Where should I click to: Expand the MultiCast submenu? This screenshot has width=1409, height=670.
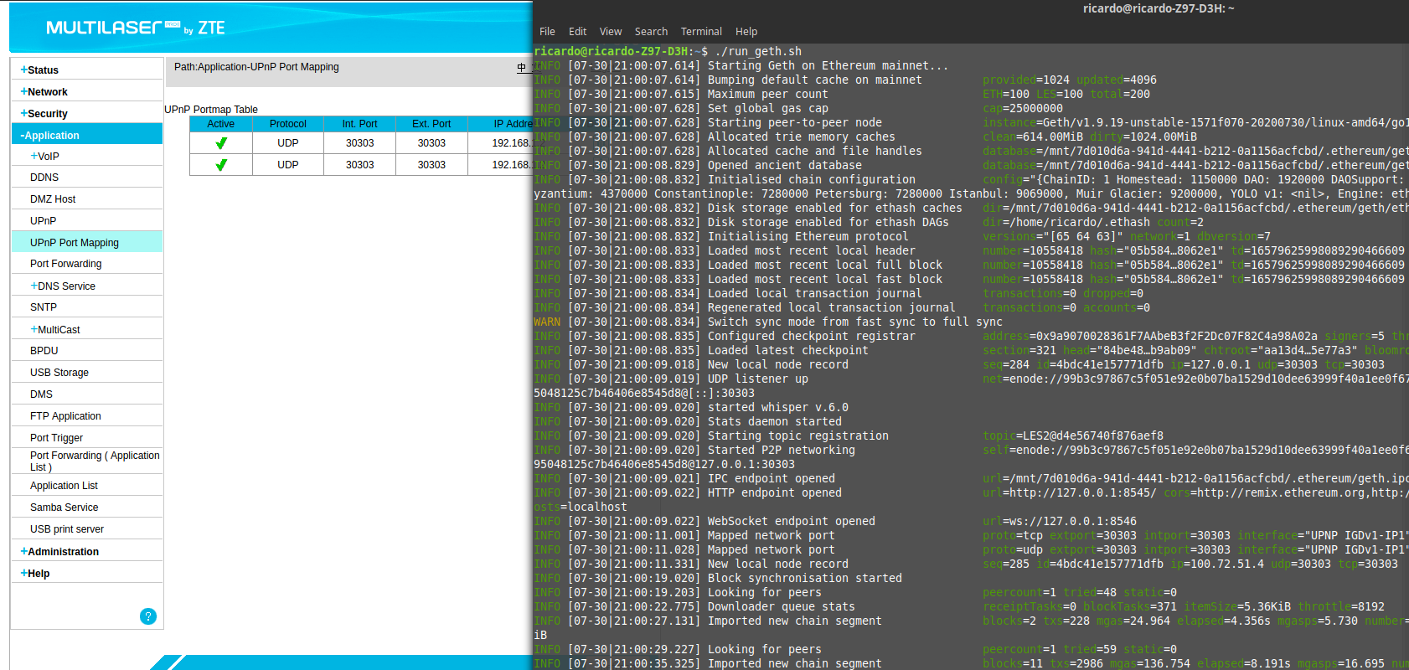coord(55,329)
